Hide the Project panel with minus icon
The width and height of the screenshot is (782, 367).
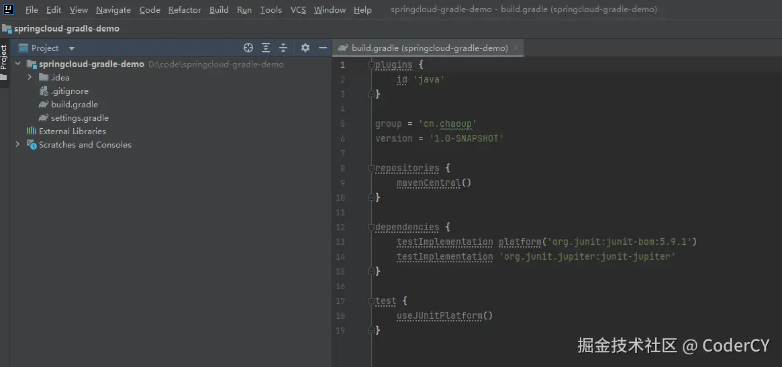point(323,48)
